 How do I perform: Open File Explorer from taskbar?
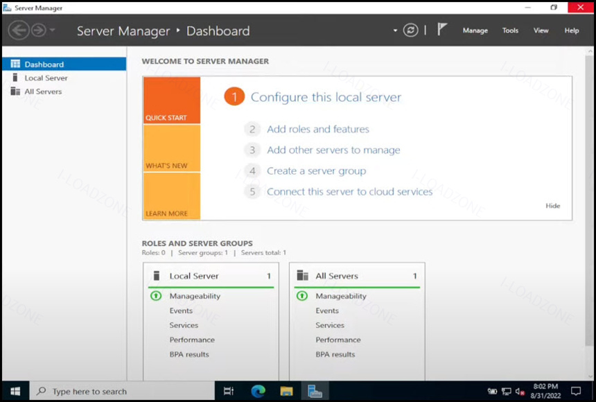coord(287,391)
